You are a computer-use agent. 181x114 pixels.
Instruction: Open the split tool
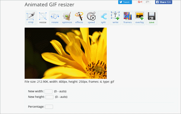pyautogui.click(x=103, y=18)
